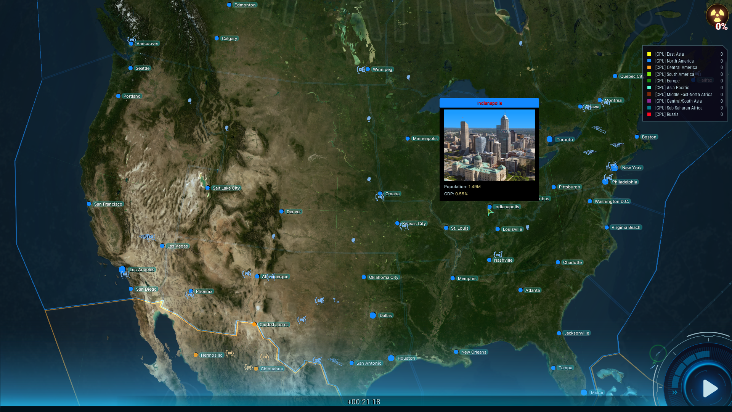Toggle the [CPU] Europe faction legend entry
This screenshot has height=412, width=732.
[x=668, y=81]
